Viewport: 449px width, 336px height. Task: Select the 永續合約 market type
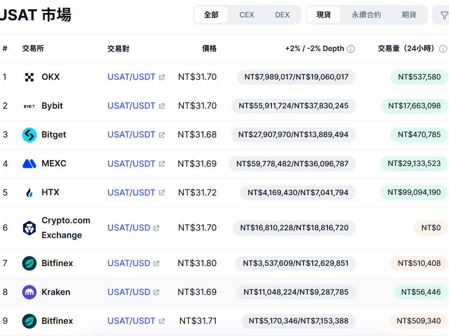(x=366, y=15)
